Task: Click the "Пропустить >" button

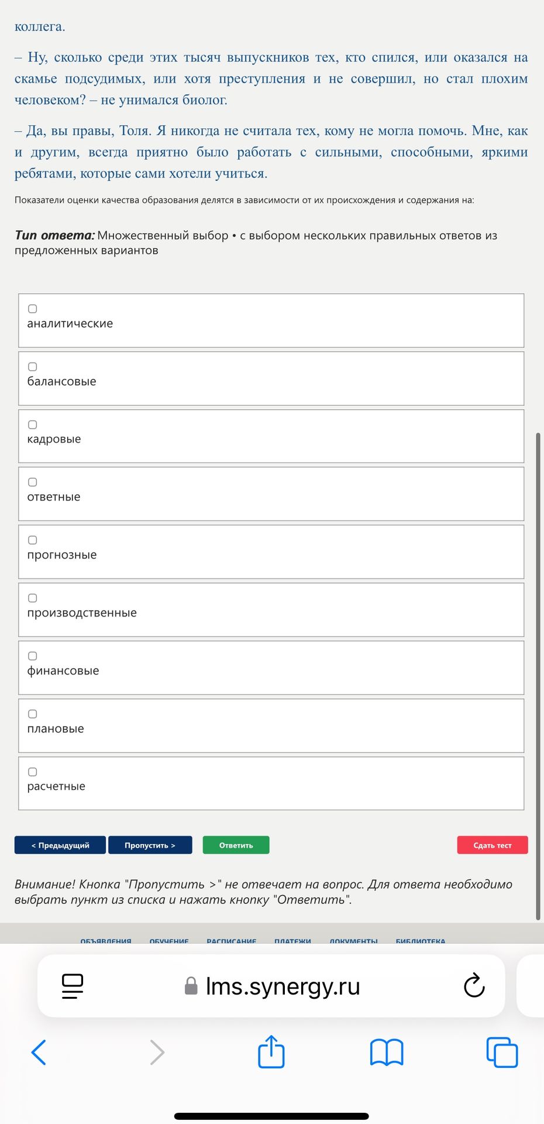Action: (x=150, y=845)
